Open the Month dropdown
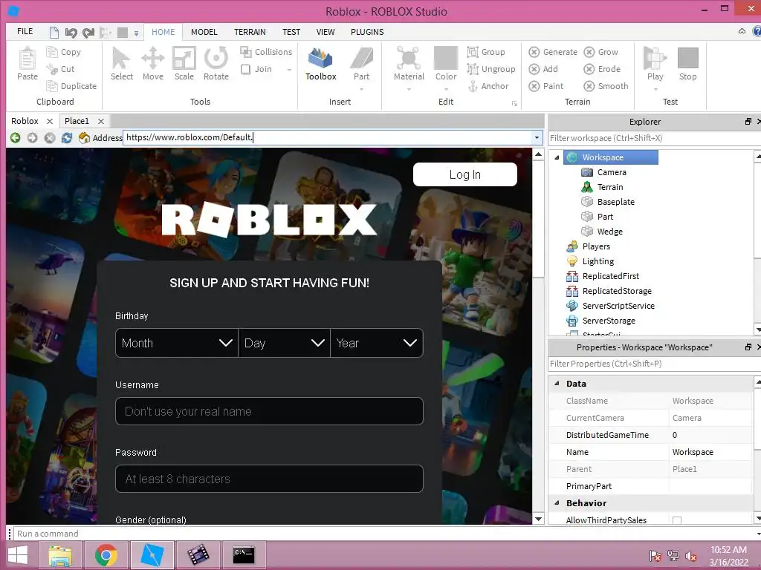The width and height of the screenshot is (761, 570). (x=177, y=343)
